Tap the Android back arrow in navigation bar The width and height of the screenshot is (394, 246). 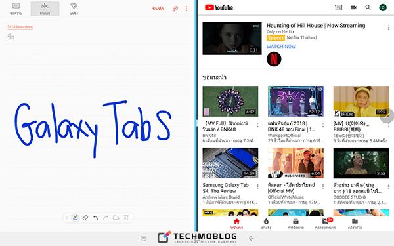pos(252,238)
